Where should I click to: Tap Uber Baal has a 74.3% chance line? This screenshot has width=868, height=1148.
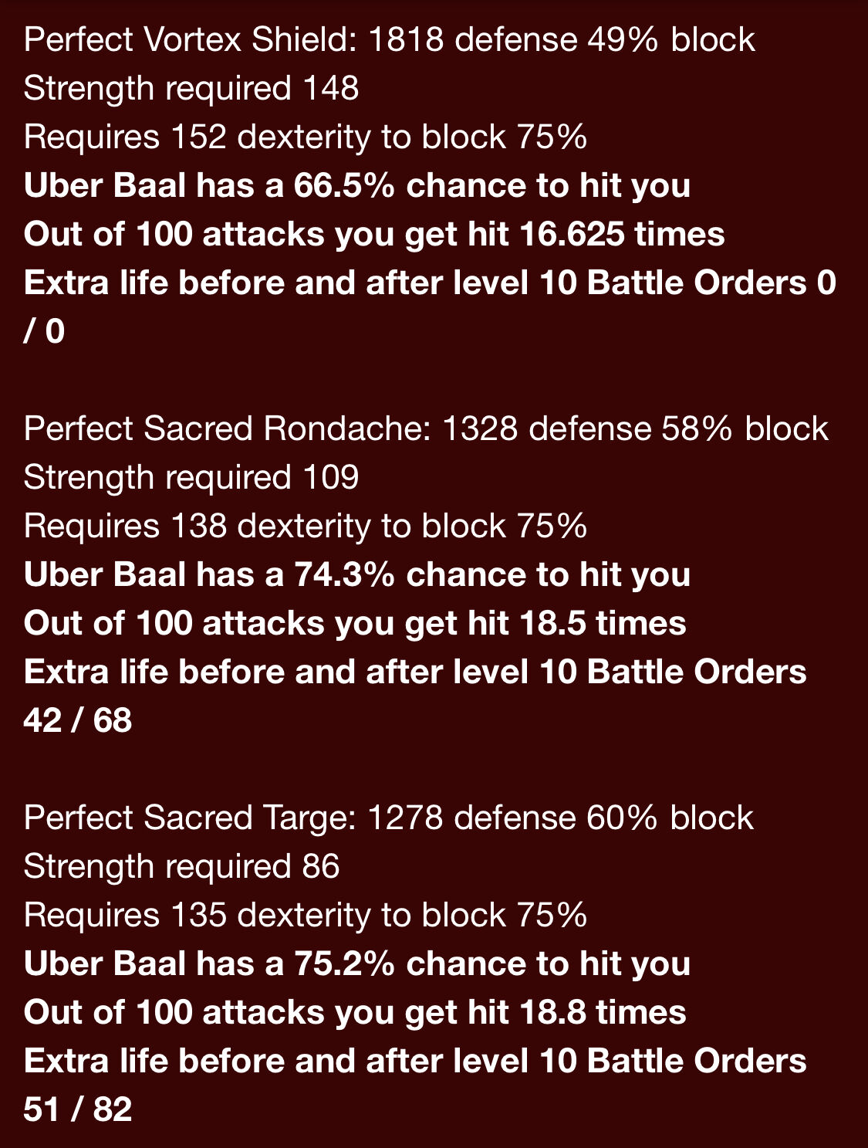click(x=357, y=575)
